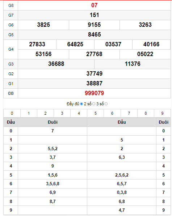Select the 2 số radio button
Viewport: 172px width, 216px height.
[94, 104]
